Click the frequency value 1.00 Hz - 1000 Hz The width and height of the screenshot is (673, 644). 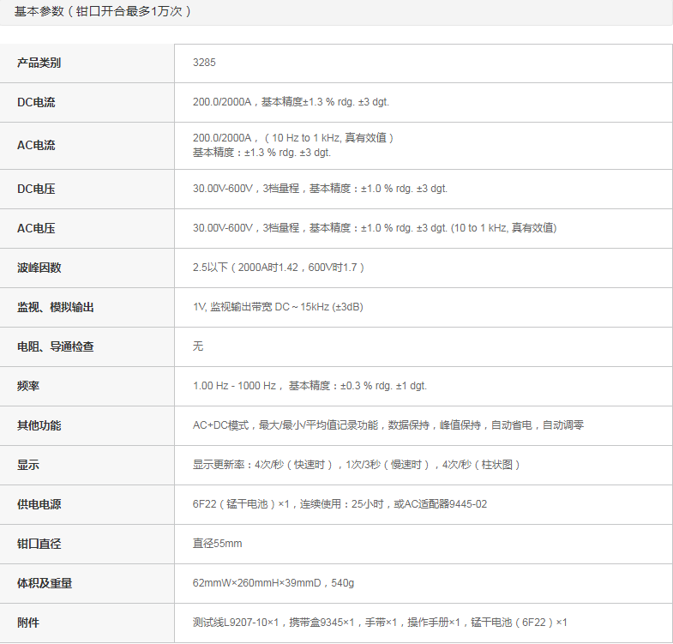coord(309,386)
